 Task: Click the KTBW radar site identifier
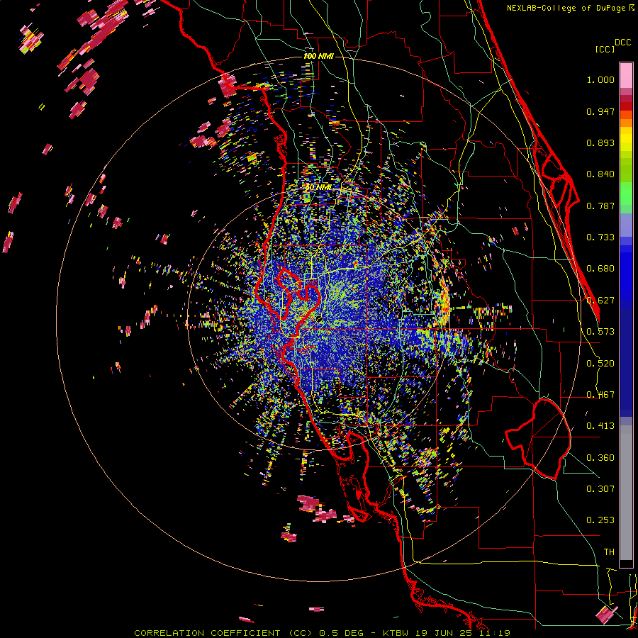coord(397,633)
